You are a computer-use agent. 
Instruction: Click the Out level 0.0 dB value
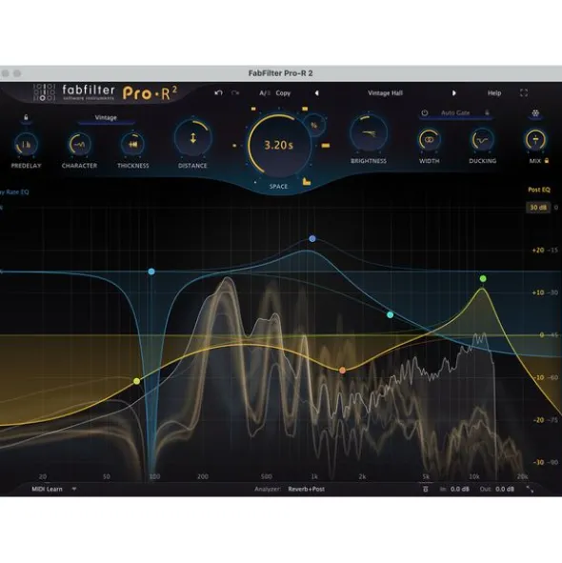505,489
